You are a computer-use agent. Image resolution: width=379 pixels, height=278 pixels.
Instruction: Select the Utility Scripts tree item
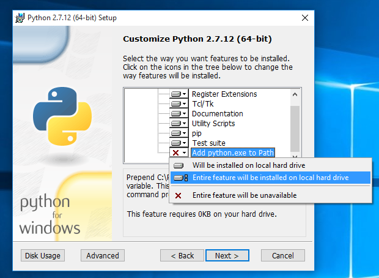click(213, 123)
